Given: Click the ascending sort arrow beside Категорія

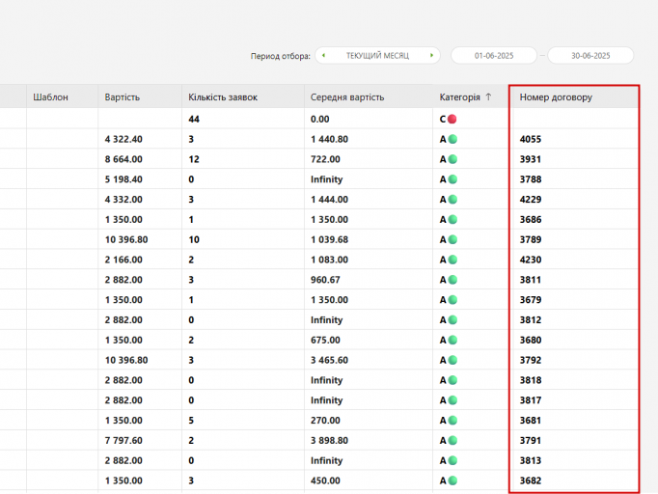Looking at the screenshot, I should click(x=488, y=96).
